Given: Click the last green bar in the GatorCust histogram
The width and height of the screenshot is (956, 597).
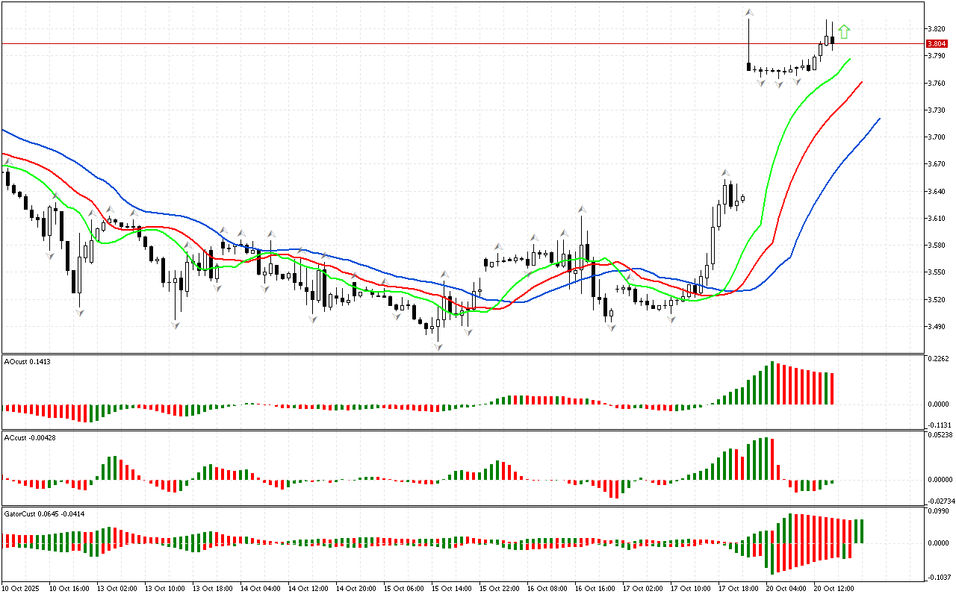Looking at the screenshot, I should [860, 531].
